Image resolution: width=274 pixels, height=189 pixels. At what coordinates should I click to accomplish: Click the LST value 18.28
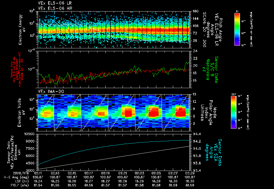pos(123,181)
